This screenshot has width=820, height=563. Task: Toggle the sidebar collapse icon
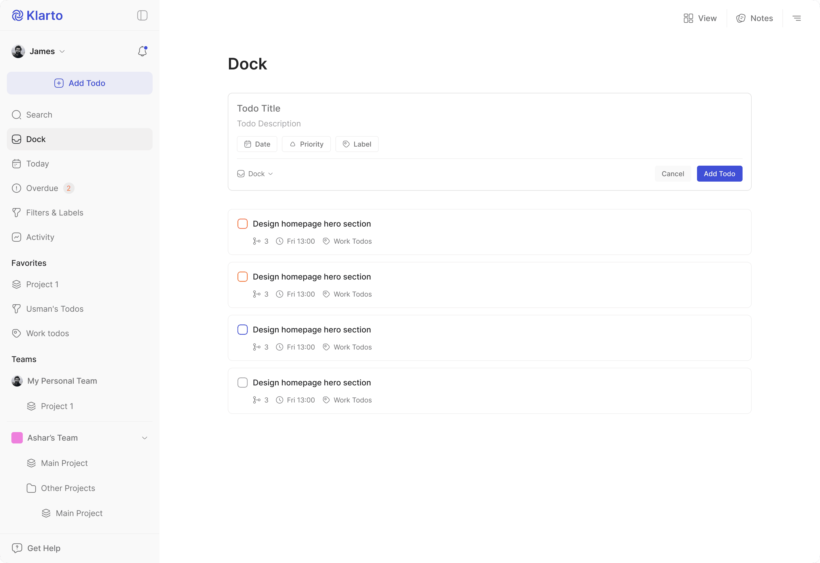coord(142,15)
